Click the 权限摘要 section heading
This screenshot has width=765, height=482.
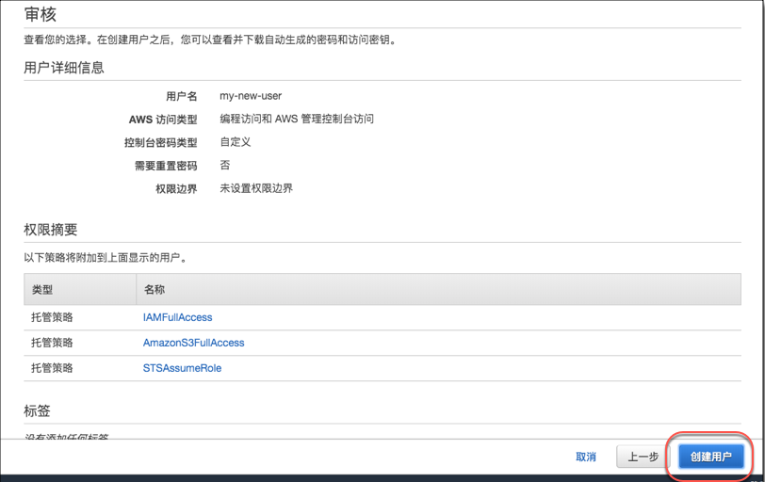tap(51, 230)
